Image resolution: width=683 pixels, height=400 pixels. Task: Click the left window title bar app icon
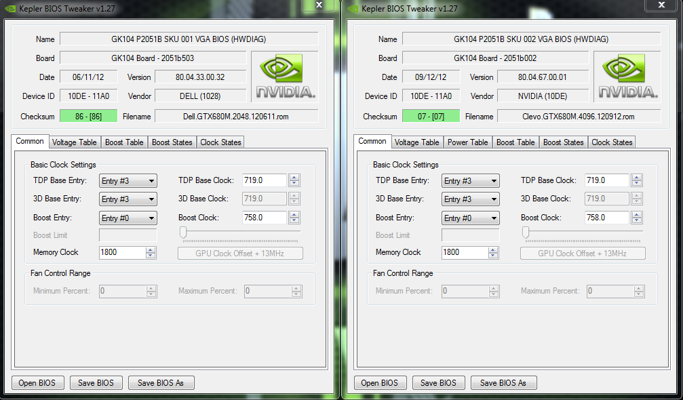(10, 9)
